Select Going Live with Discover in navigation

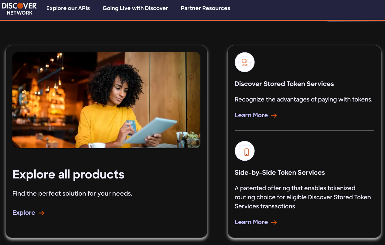[135, 8]
